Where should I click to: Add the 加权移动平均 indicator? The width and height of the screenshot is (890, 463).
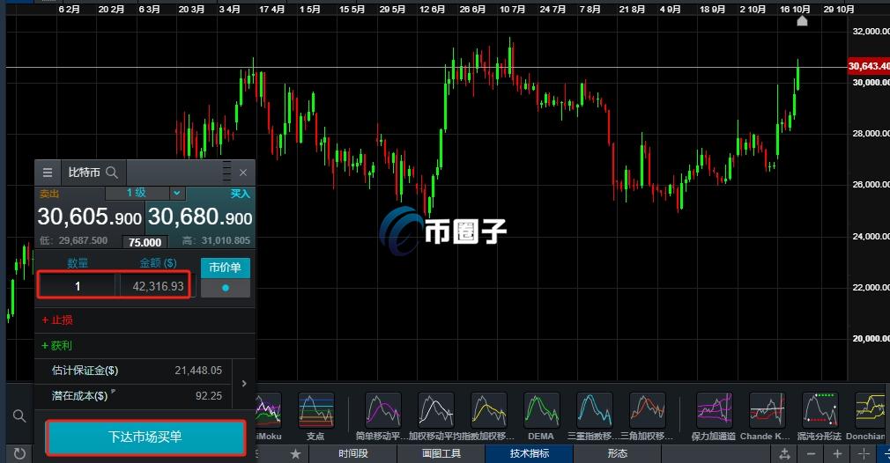pyautogui.click(x=435, y=416)
